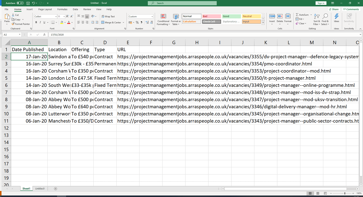
Task: Apply Merge & Center
Action: coord(112,22)
